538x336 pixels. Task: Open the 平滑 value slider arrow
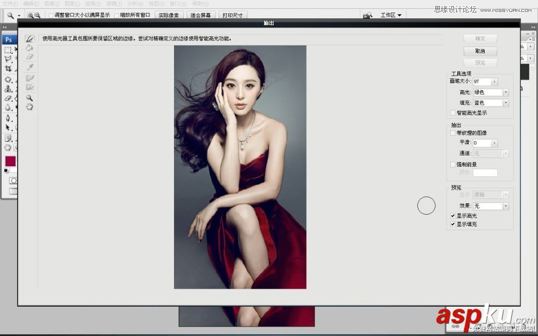point(494,143)
